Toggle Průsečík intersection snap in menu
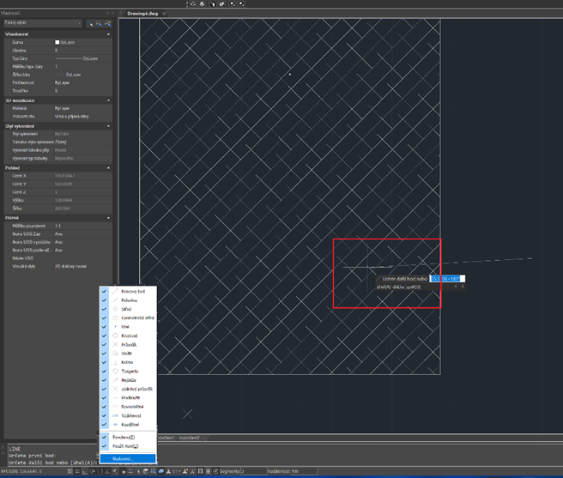563x478 pixels. point(128,345)
